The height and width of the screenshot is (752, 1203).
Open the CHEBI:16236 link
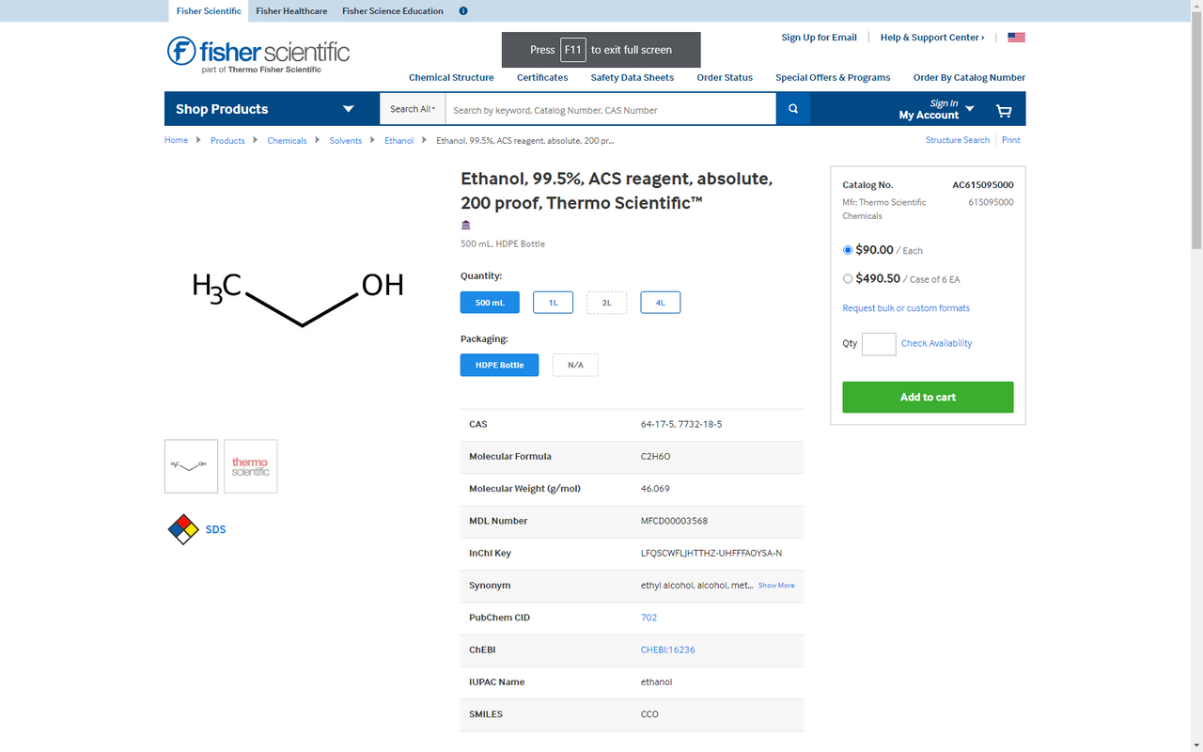pos(668,650)
